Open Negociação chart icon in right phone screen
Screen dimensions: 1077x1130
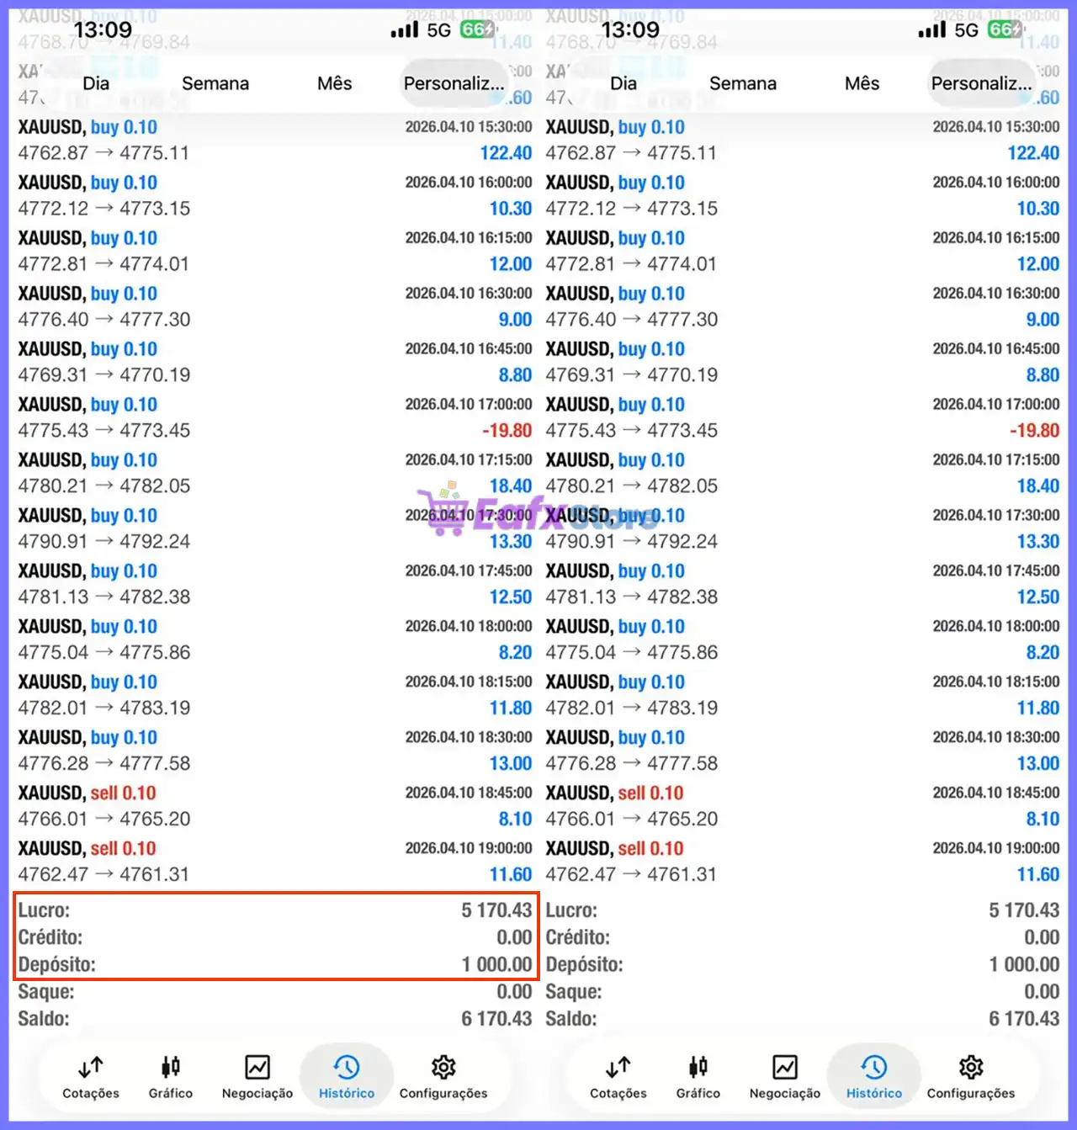[x=785, y=1067]
